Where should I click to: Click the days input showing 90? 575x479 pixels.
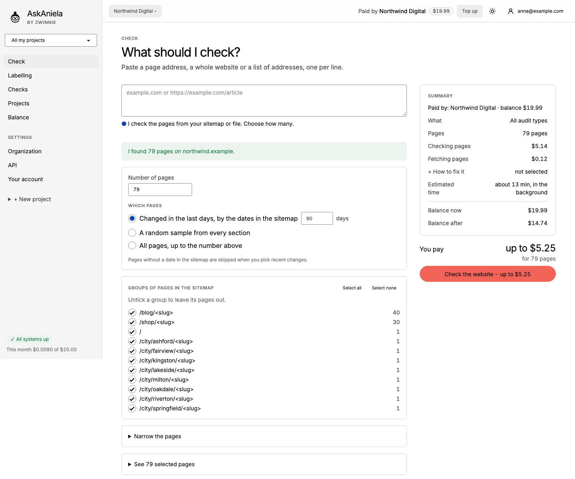317,218
